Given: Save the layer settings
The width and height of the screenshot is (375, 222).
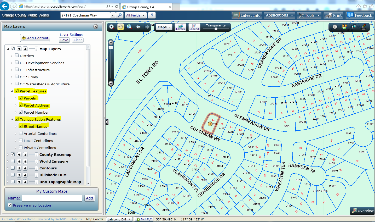Looking at the screenshot, I should pyautogui.click(x=64, y=40).
